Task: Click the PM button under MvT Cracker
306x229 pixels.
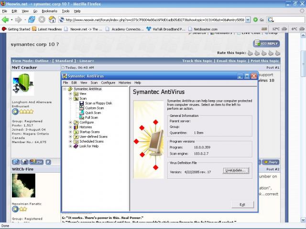Action: [36, 162]
